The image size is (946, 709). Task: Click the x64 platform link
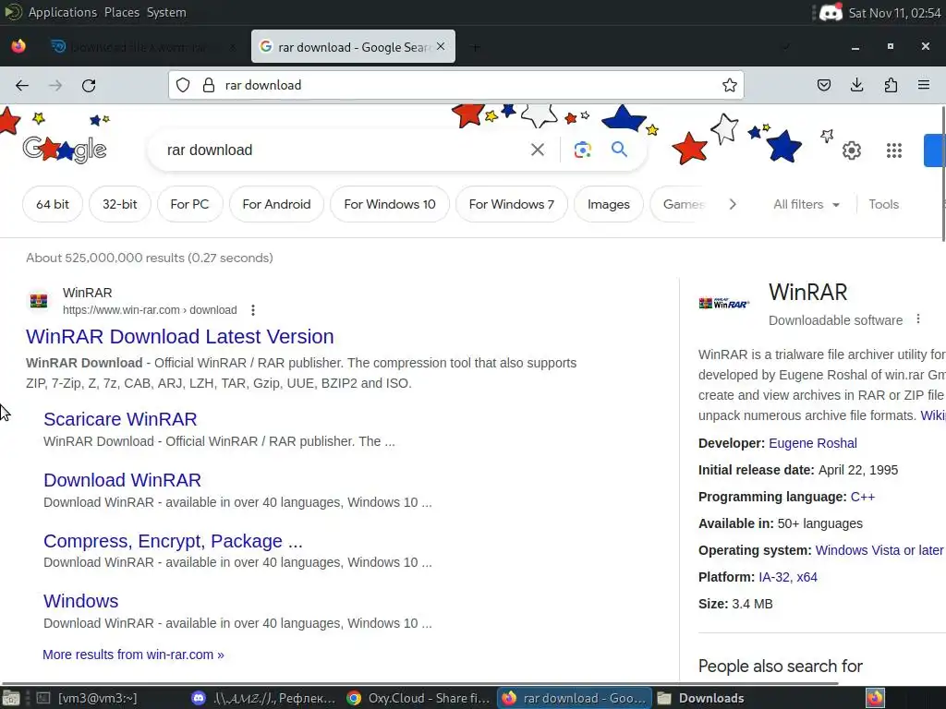click(x=807, y=577)
